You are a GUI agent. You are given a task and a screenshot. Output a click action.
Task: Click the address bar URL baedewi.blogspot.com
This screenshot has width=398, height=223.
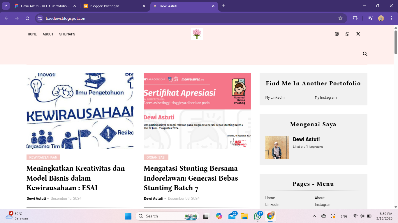(x=66, y=18)
